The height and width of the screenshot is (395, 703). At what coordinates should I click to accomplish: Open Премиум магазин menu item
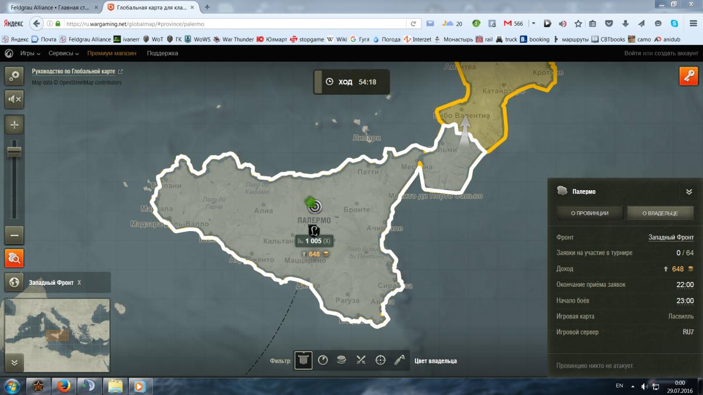(112, 53)
